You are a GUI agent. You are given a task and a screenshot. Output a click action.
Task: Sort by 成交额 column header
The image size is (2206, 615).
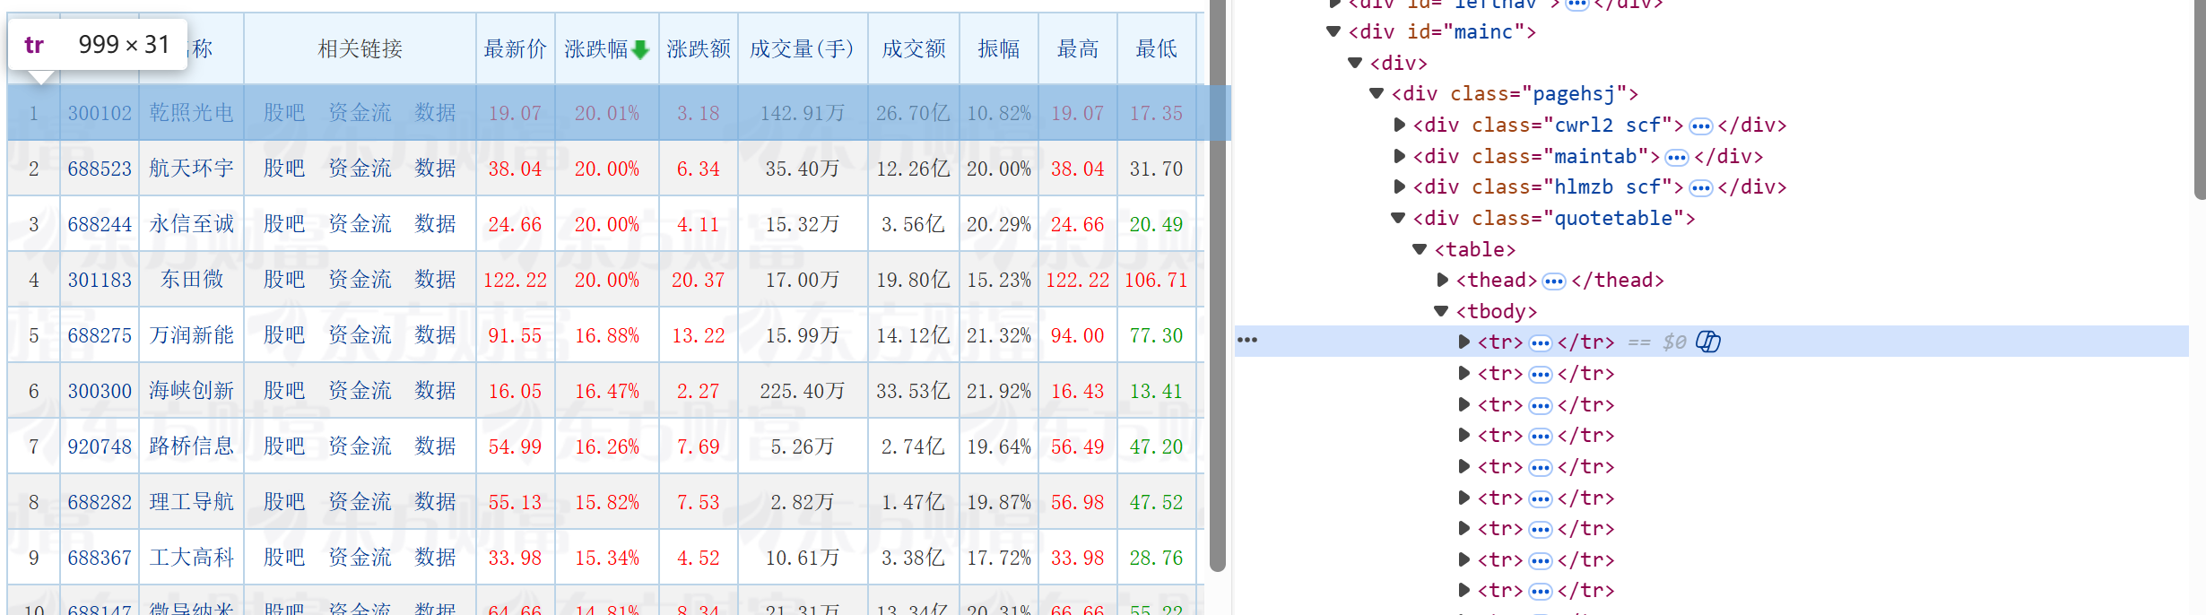pos(914,49)
